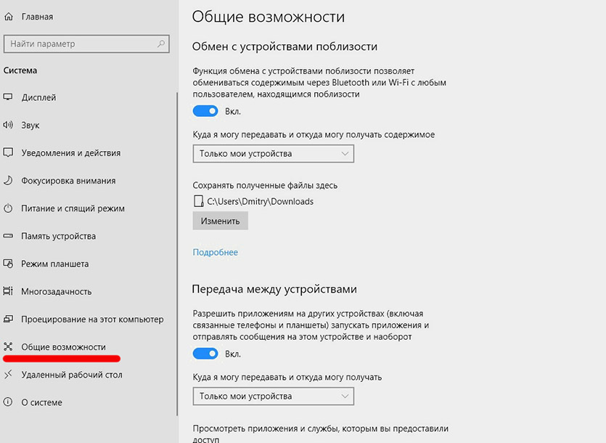
Task: Select the Удаленный рабочий стол icon
Action: [x=9, y=375]
